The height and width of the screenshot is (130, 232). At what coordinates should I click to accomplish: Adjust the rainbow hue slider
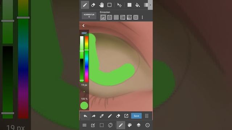87,59
